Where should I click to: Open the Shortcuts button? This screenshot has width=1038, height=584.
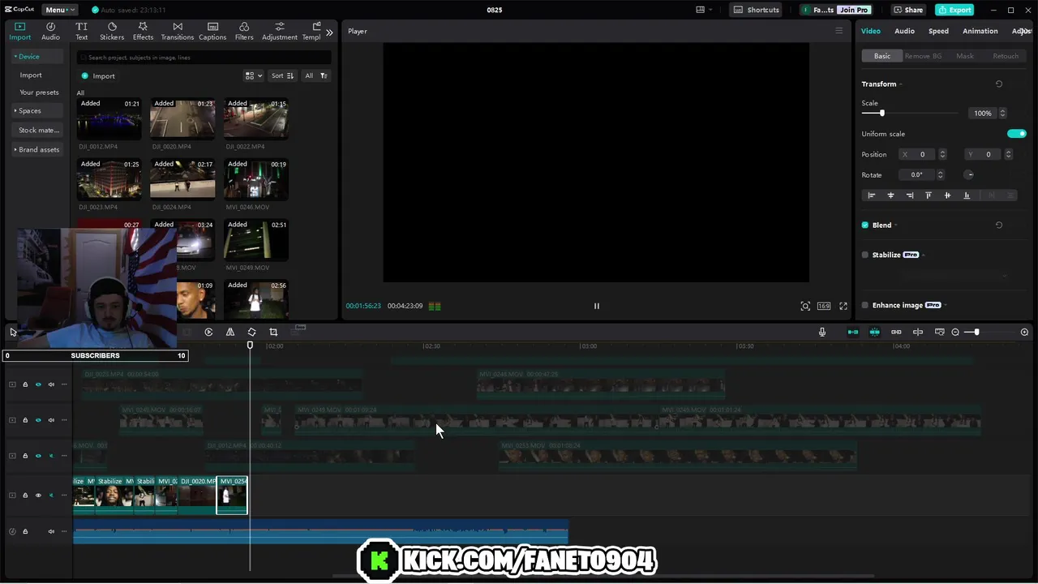coord(757,10)
